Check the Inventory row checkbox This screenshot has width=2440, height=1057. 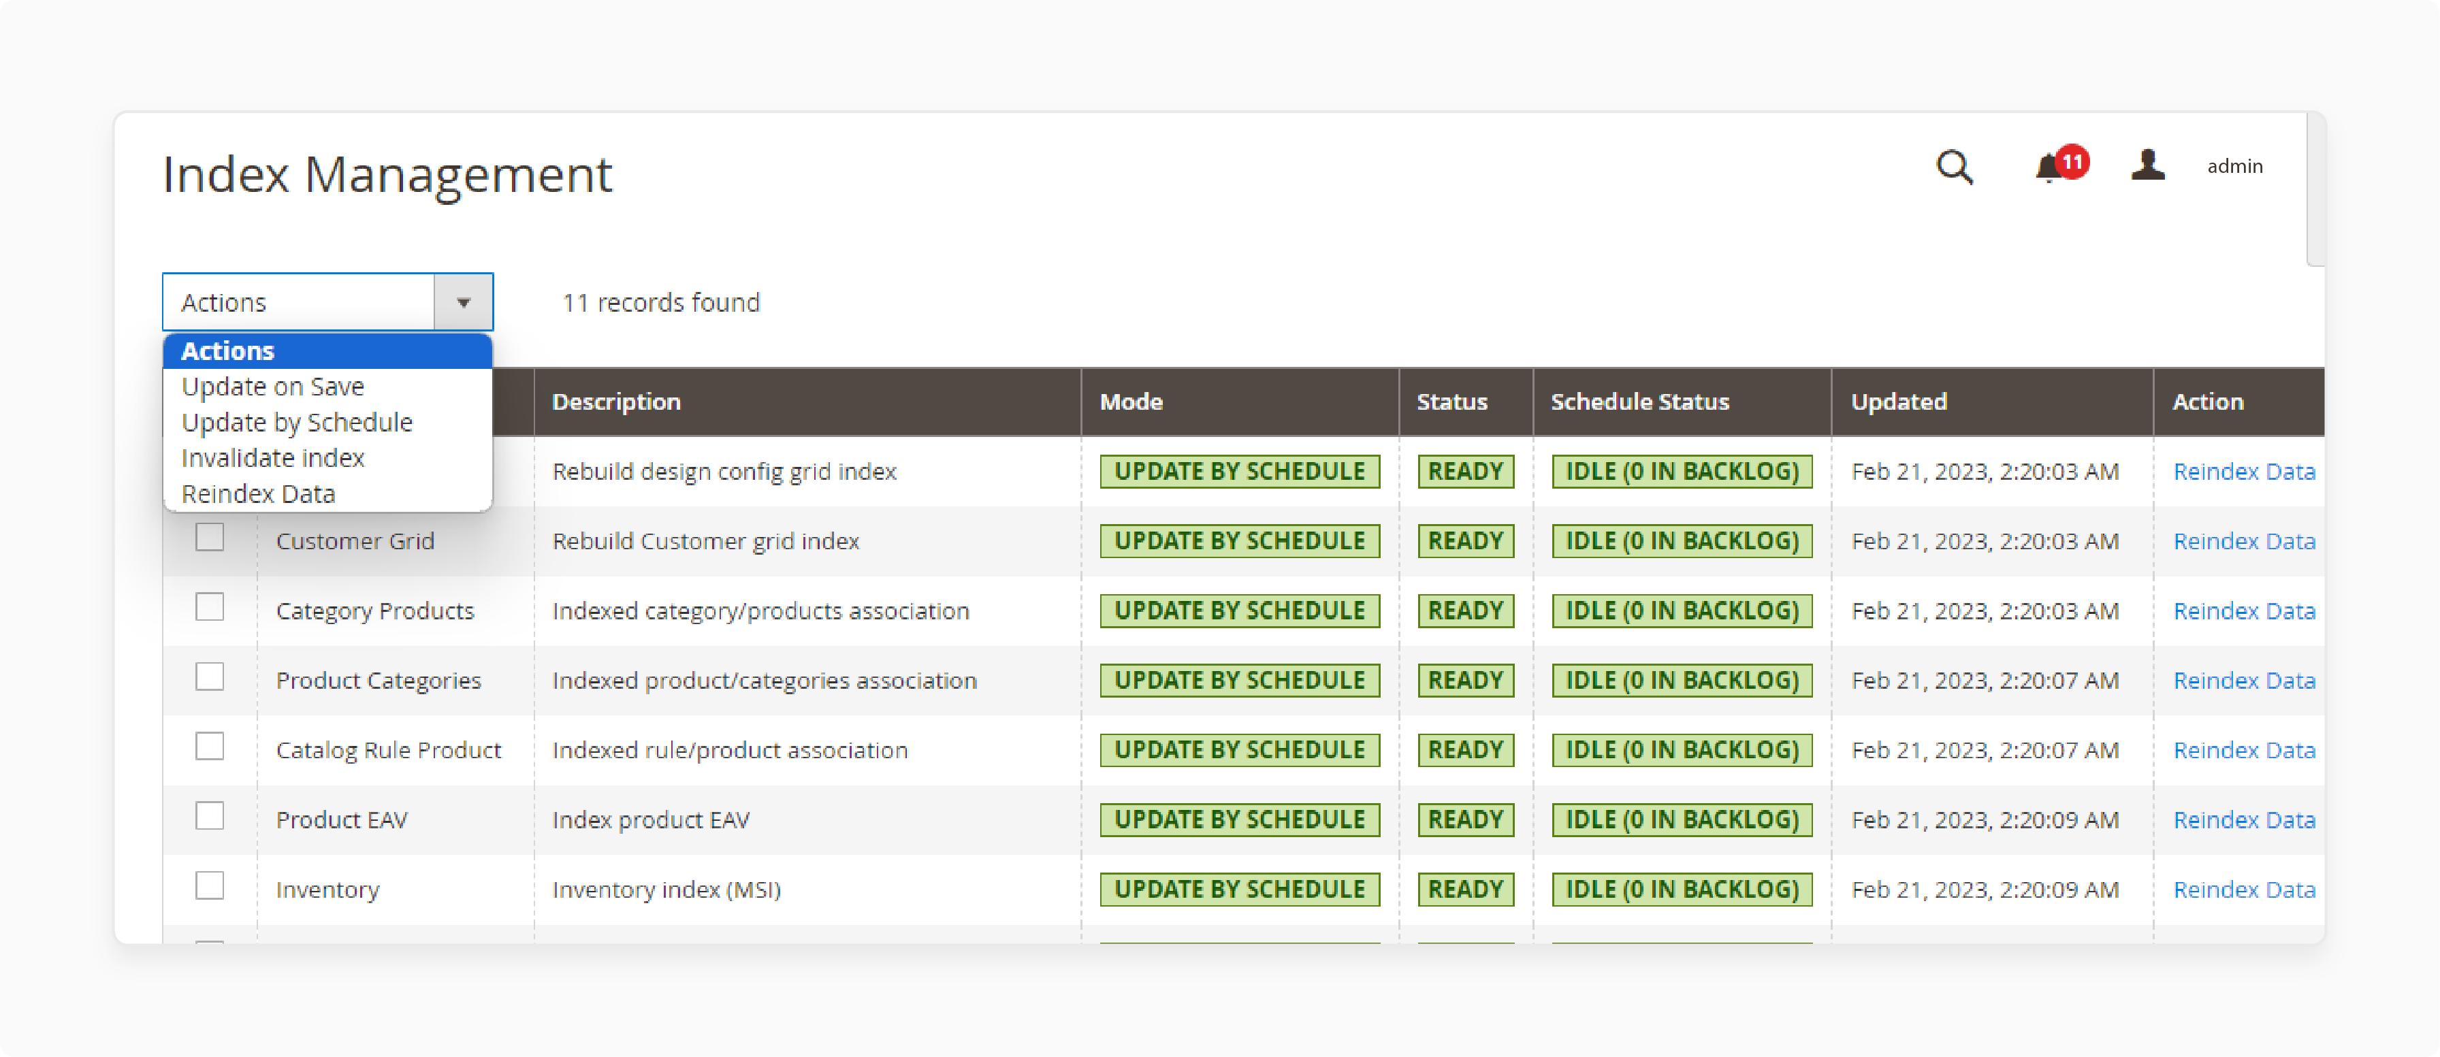(209, 885)
